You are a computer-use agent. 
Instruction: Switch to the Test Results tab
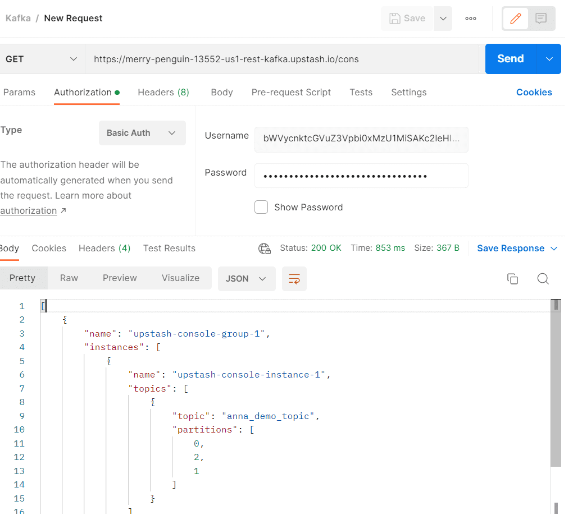click(169, 248)
